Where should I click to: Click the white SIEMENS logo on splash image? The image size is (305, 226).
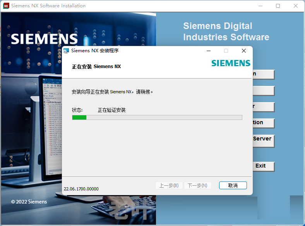[x=45, y=39]
